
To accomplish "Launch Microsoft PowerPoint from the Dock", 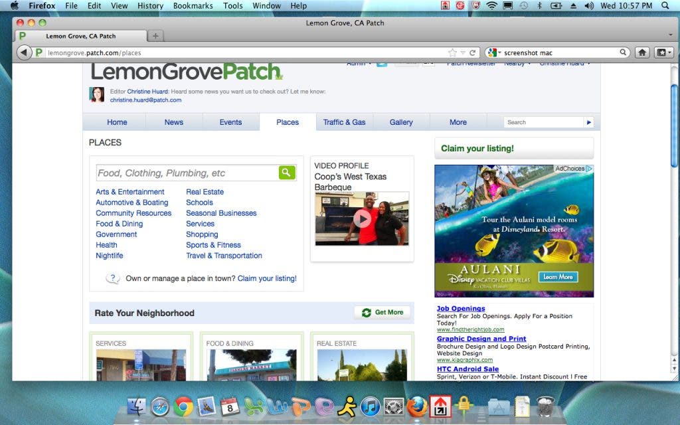I will pyautogui.click(x=301, y=407).
